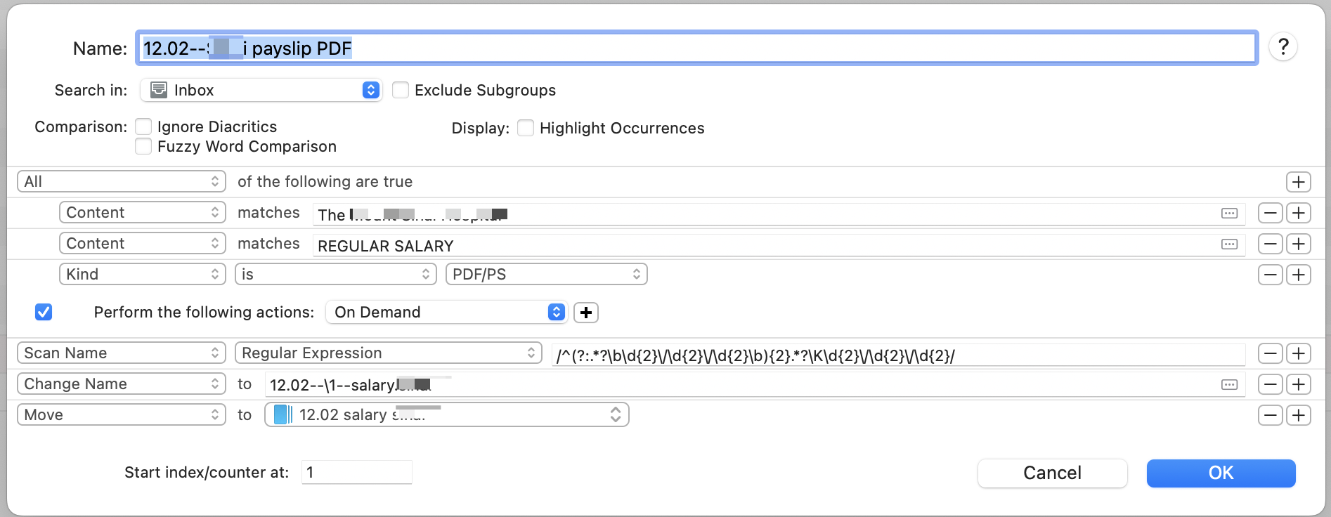
Task: Toggle Ignore Diacritics option
Action: (143, 126)
